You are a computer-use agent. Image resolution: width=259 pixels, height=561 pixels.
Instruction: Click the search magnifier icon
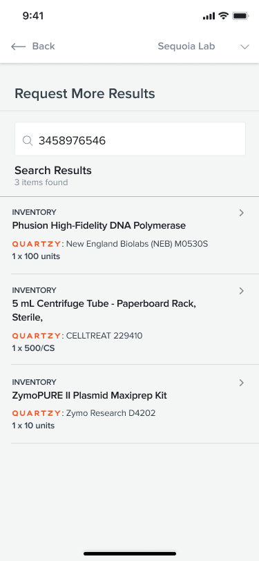coord(28,141)
